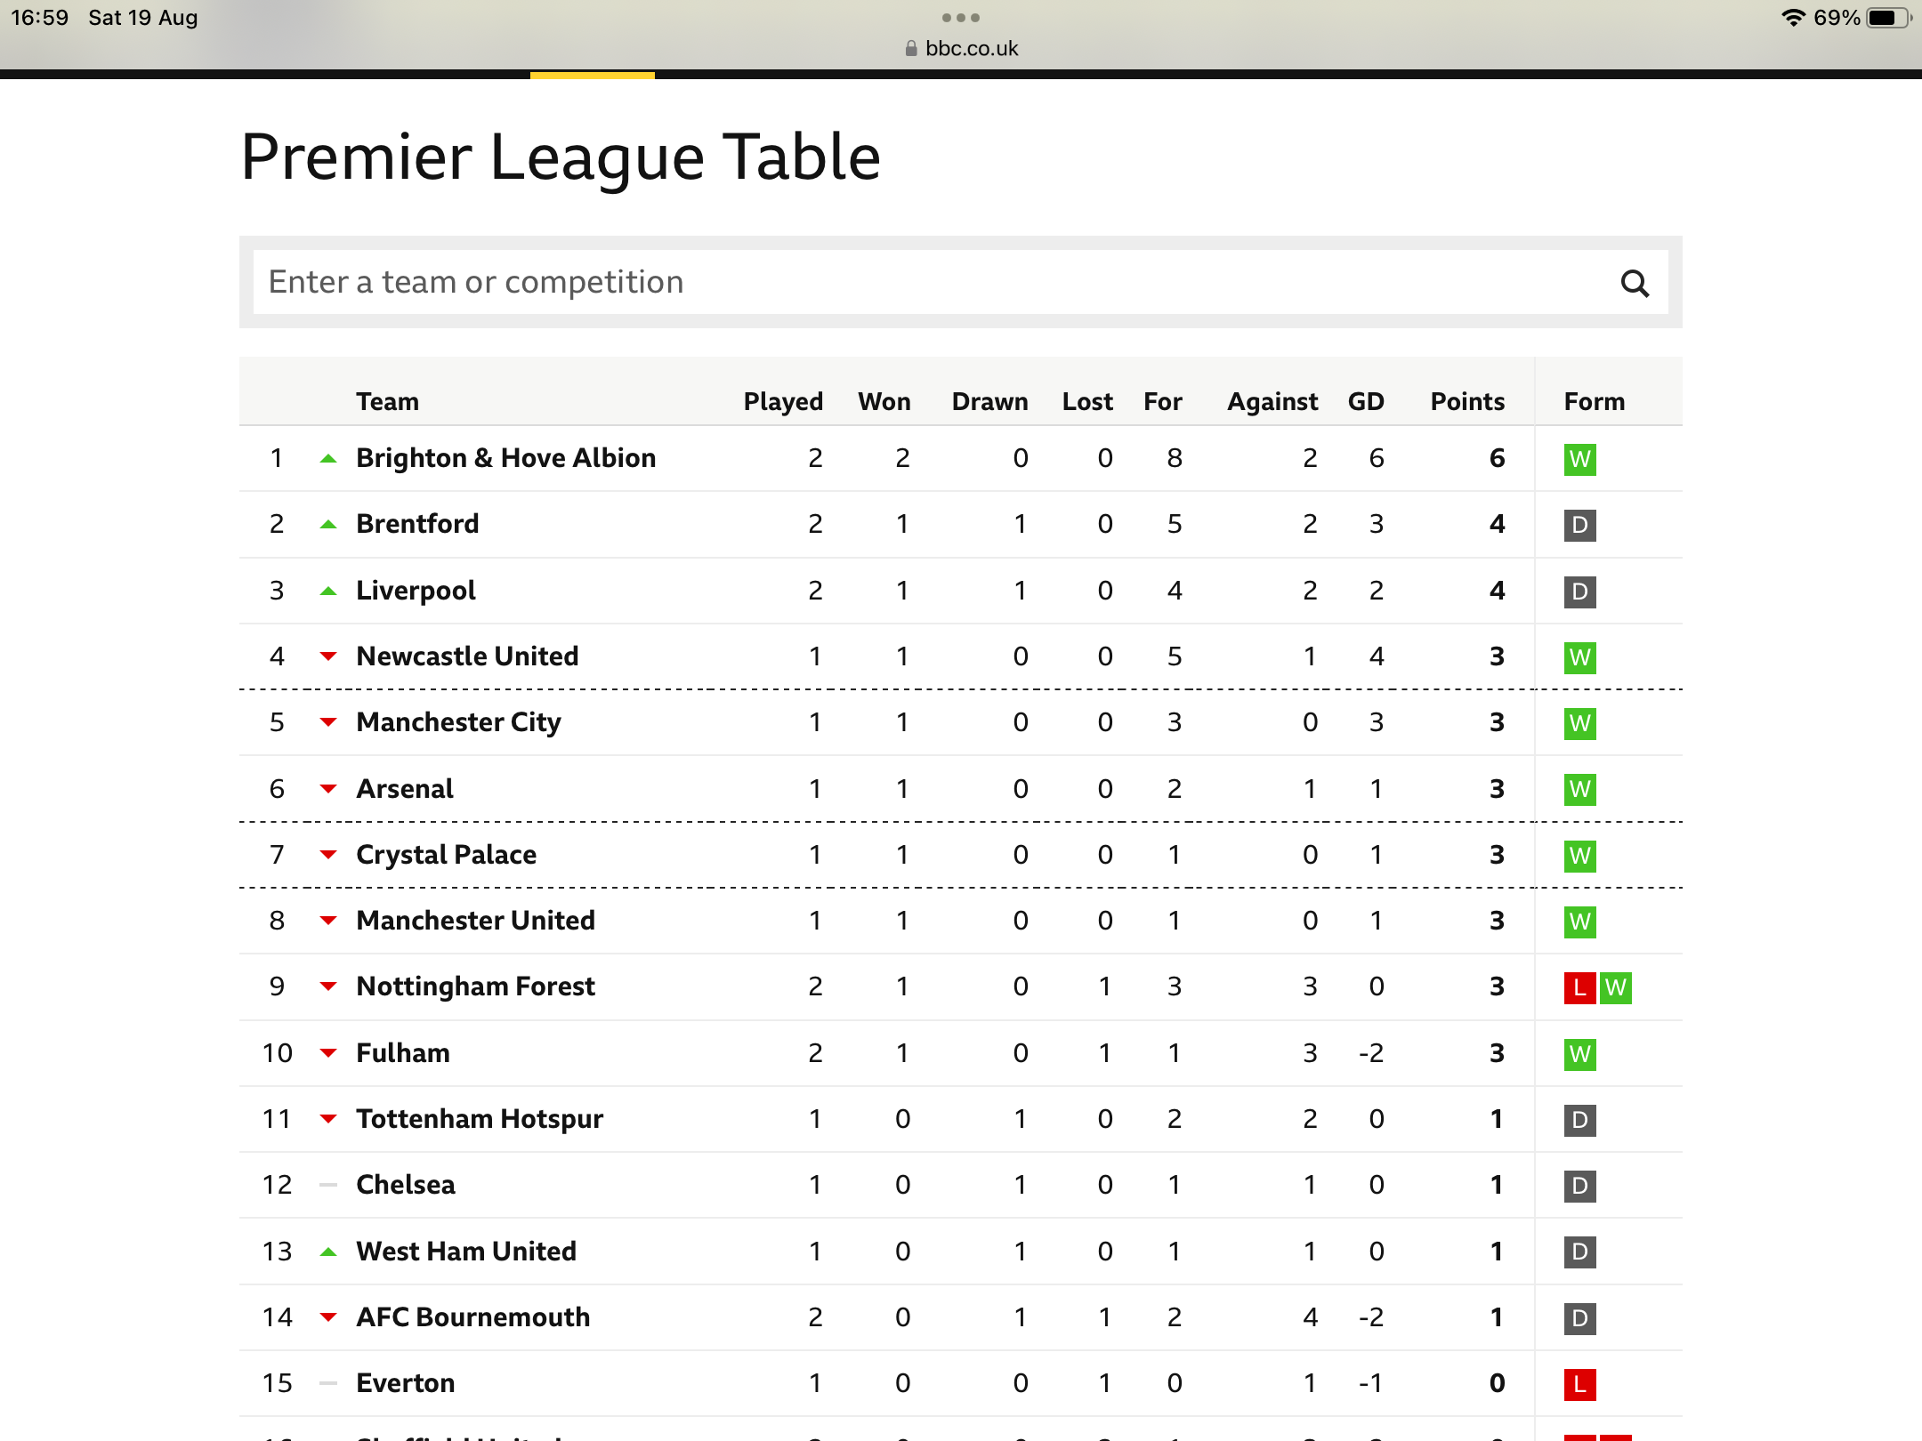Viewport: 1922px width, 1441px height.
Task: Open the three-dot menu at top
Action: pos(961,18)
